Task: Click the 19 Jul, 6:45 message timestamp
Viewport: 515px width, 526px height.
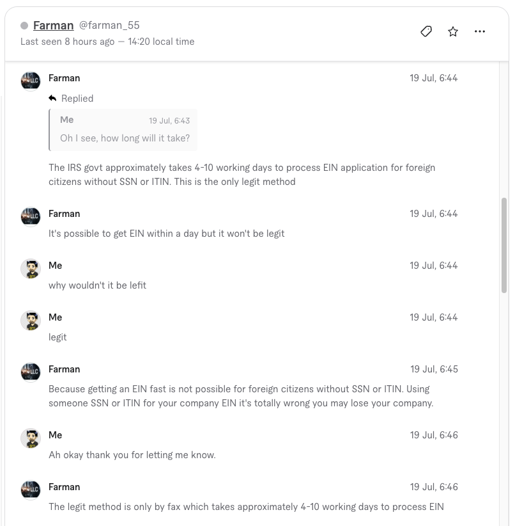Action: click(434, 369)
